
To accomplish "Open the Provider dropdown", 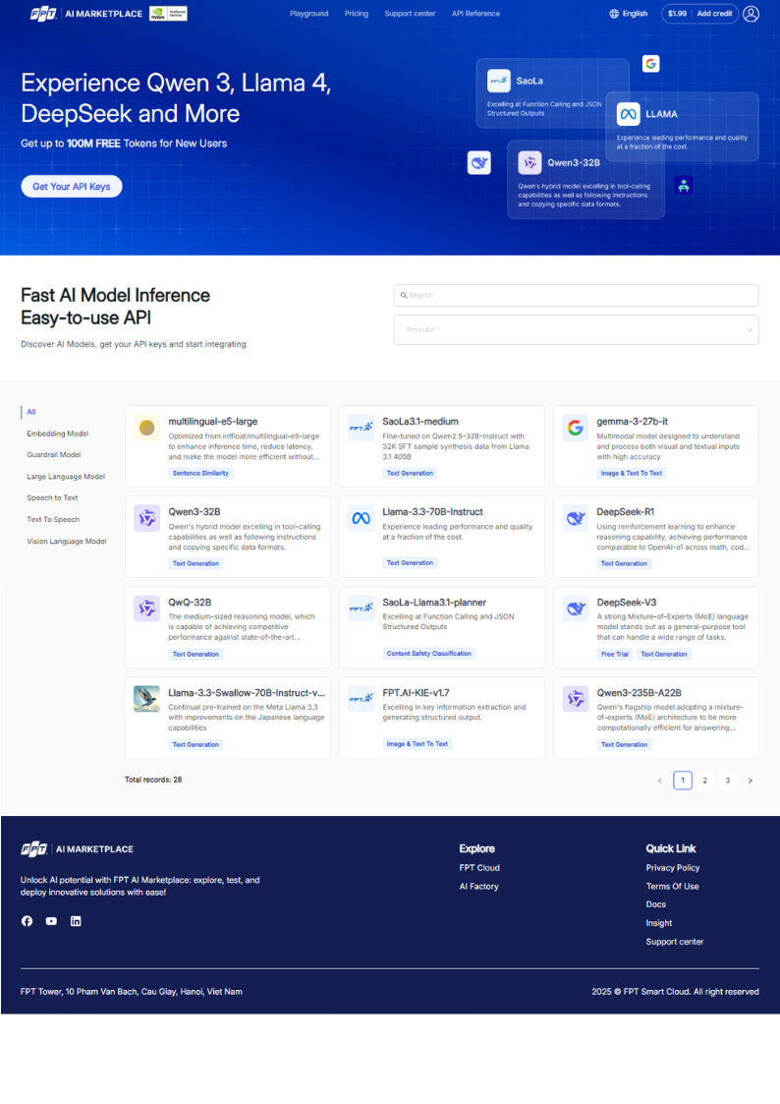I will (576, 329).
